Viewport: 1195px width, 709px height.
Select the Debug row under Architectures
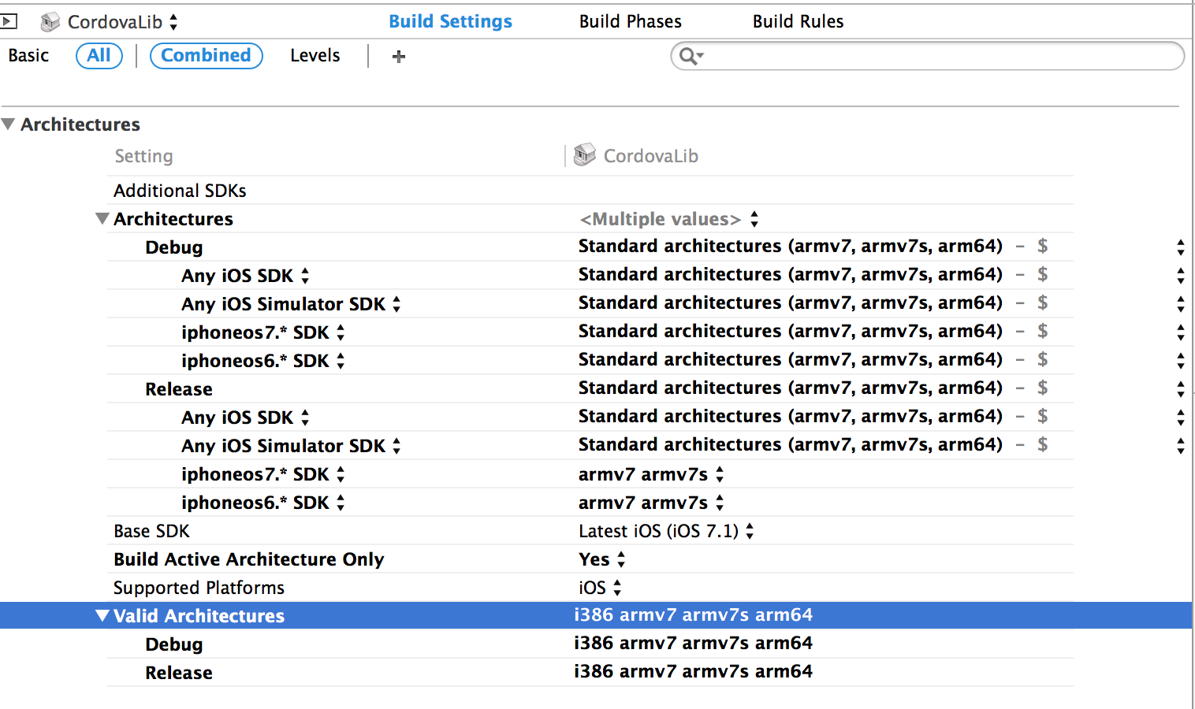[590, 247]
